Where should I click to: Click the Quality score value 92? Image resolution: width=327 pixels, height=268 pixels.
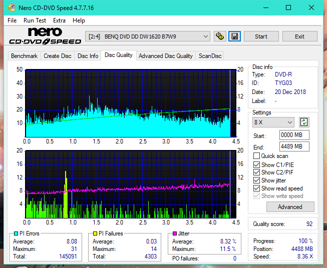[x=309, y=224]
